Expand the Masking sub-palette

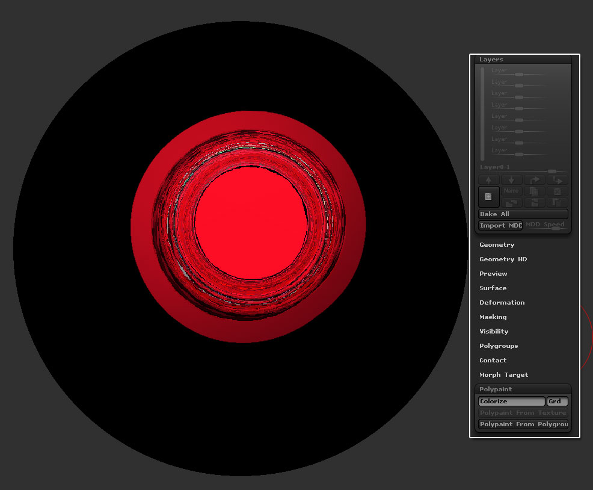(x=493, y=317)
